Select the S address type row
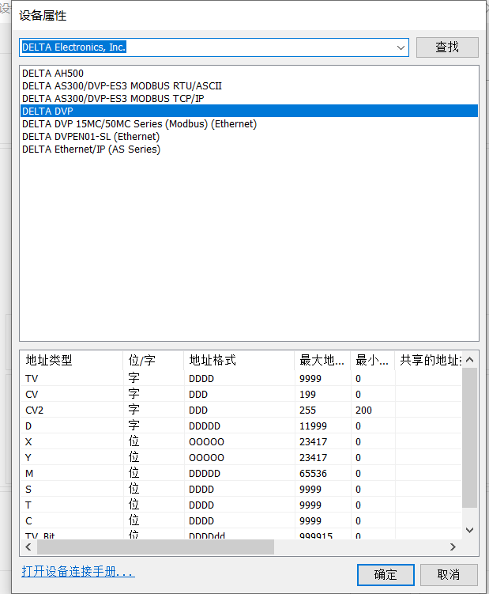This screenshot has width=489, height=594. click(x=241, y=490)
